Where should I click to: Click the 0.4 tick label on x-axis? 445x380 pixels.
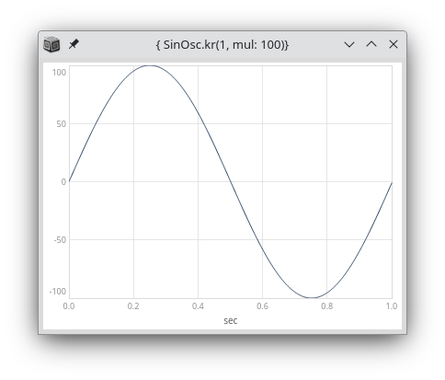click(198, 306)
